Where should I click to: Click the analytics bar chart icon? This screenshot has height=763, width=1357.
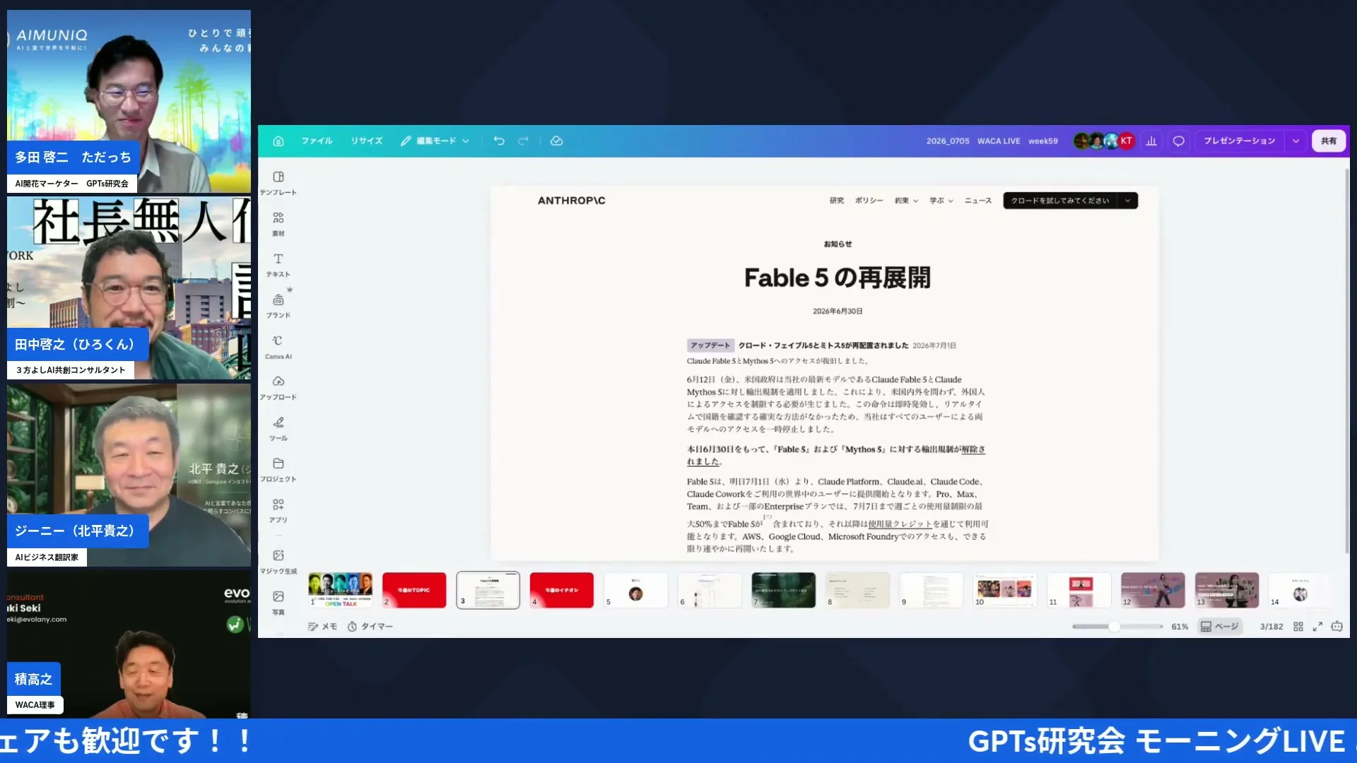click(x=1151, y=141)
